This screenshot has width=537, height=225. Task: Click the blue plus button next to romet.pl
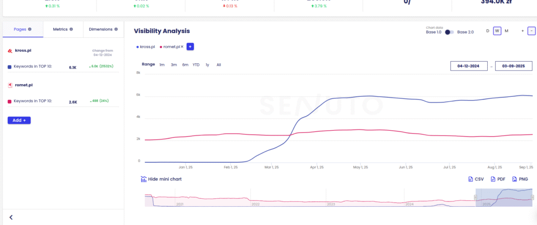(x=190, y=47)
